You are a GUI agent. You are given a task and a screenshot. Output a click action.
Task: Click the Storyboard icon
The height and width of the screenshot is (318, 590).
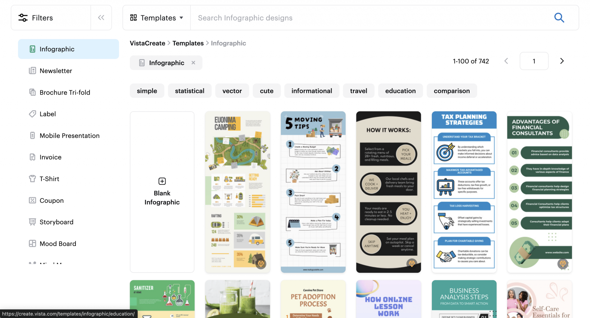(x=32, y=222)
